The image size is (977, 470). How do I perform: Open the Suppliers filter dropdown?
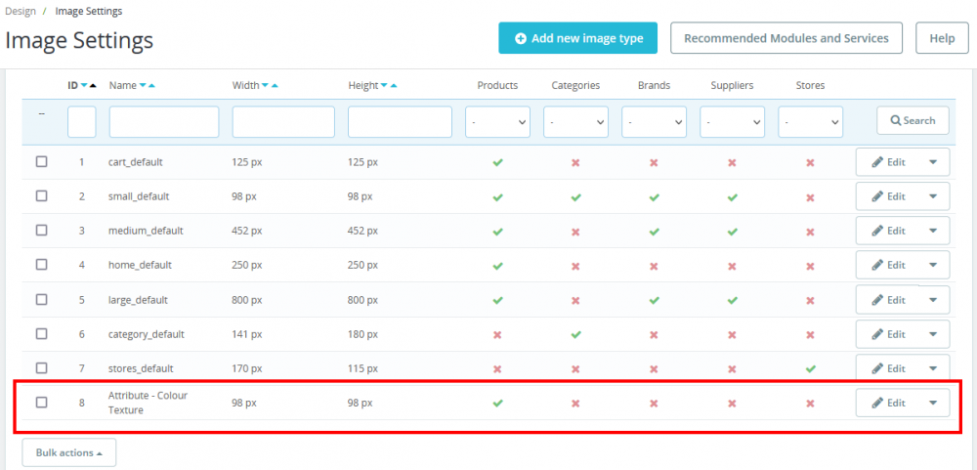[x=732, y=121]
